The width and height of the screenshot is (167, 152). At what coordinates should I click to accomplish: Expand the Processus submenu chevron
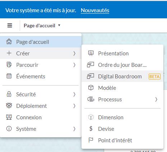click(156, 100)
